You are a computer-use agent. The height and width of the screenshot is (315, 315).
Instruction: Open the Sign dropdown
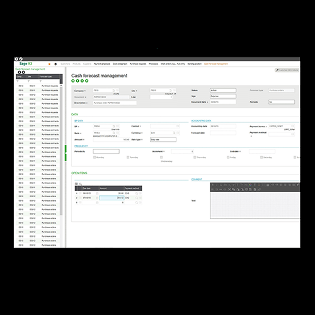[x=223, y=96]
